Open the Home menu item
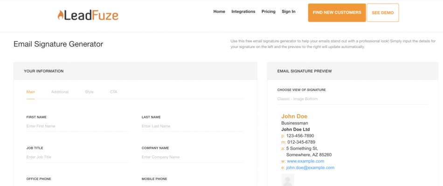443x186 pixels. coord(219,12)
